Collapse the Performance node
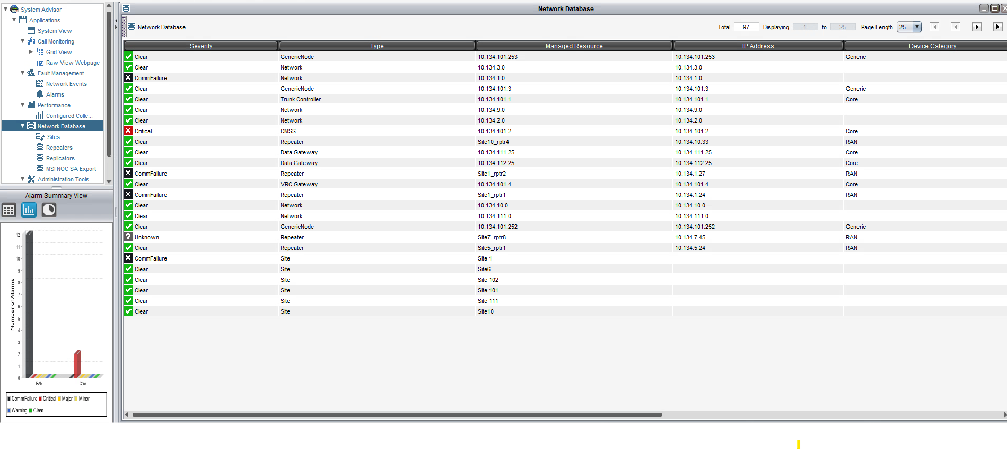Viewport: 1007px width, 450px height. click(x=22, y=105)
